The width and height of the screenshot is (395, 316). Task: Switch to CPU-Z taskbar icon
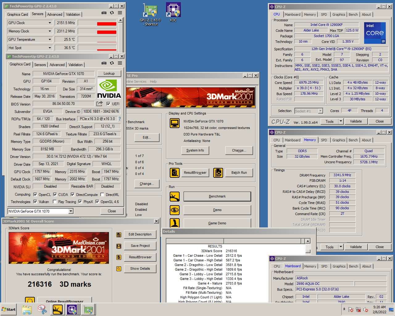click(x=72, y=309)
